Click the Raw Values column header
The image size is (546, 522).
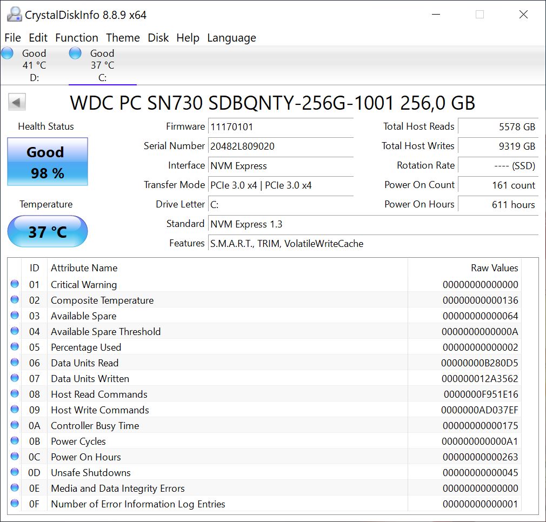494,268
